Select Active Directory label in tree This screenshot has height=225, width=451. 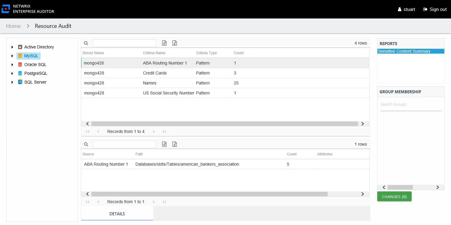tap(39, 47)
